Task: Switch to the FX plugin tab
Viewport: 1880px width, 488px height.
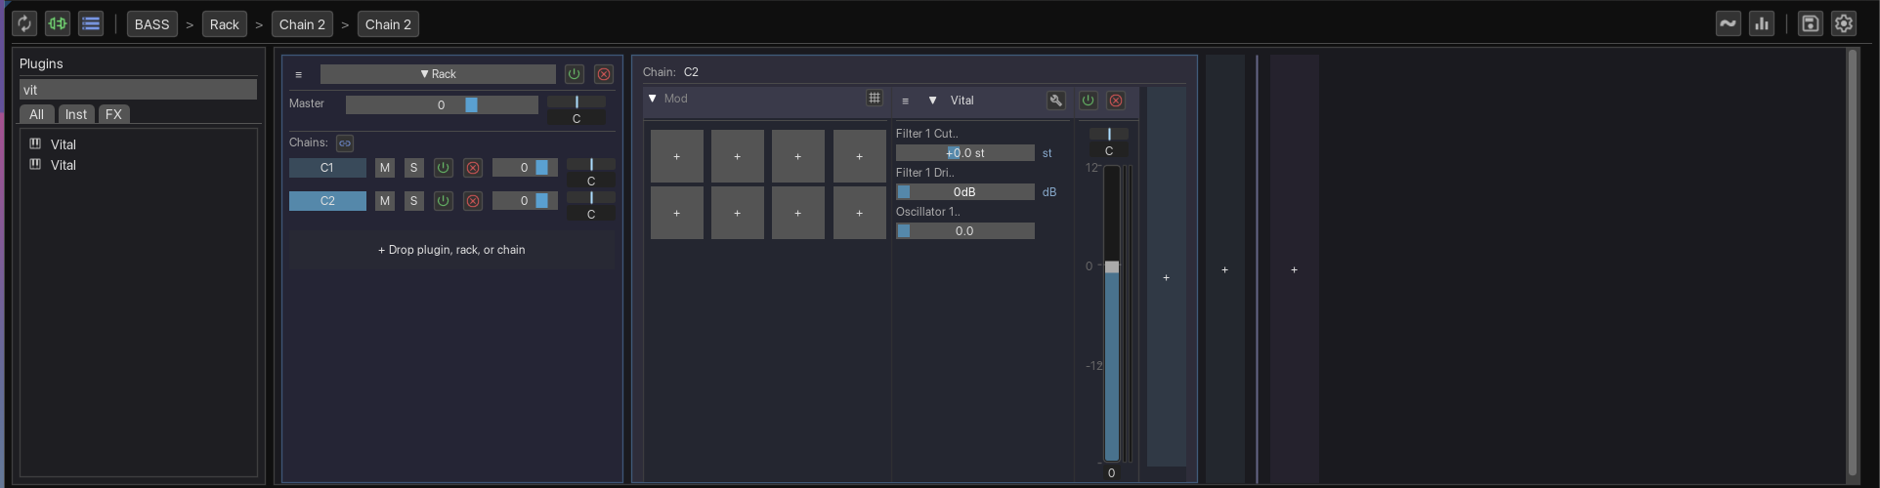Action: [113, 114]
